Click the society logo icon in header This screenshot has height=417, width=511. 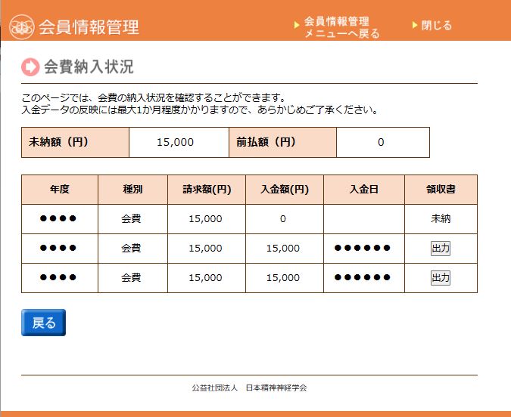pyautogui.click(x=22, y=27)
